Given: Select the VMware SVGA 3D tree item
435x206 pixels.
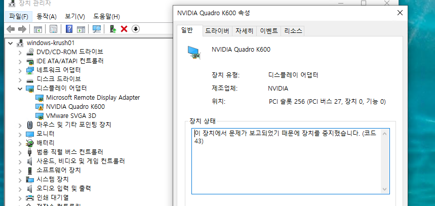Looking at the screenshot, I should pyautogui.click(x=71, y=115).
